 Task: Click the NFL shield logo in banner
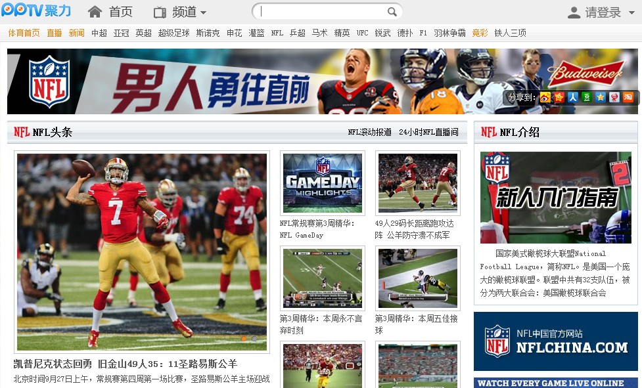point(49,81)
